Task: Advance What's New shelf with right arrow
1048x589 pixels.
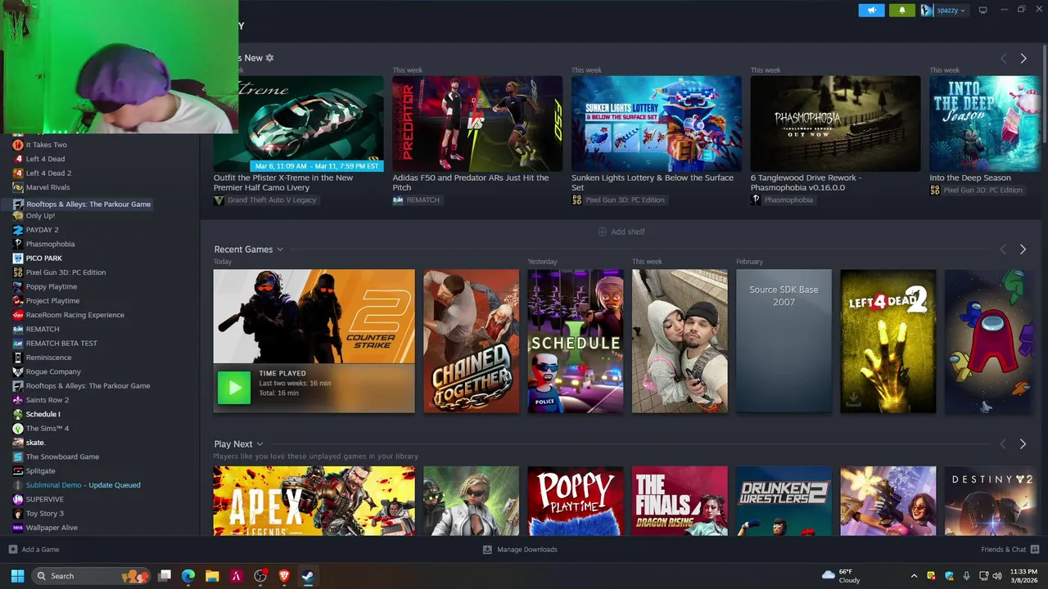Action: (1023, 58)
